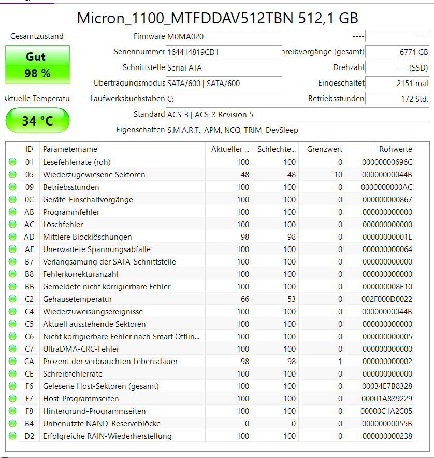The image size is (434, 458).
Task: Click the Eingeschaltet value 2151 mal
Action: (x=397, y=83)
